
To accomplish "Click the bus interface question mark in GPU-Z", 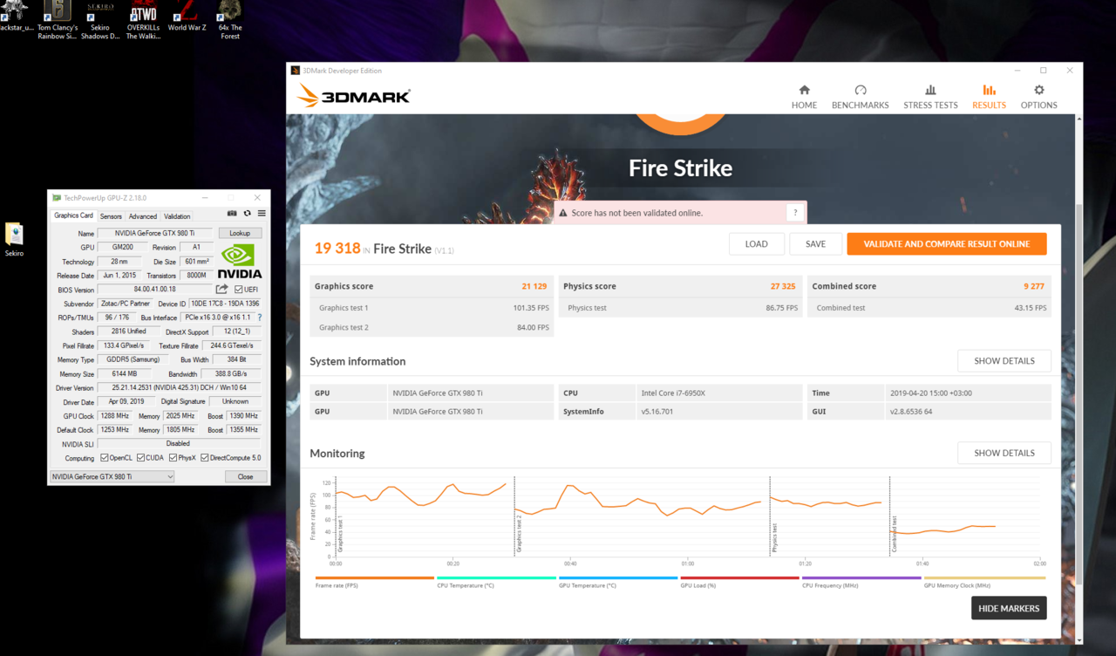I will click(x=259, y=318).
